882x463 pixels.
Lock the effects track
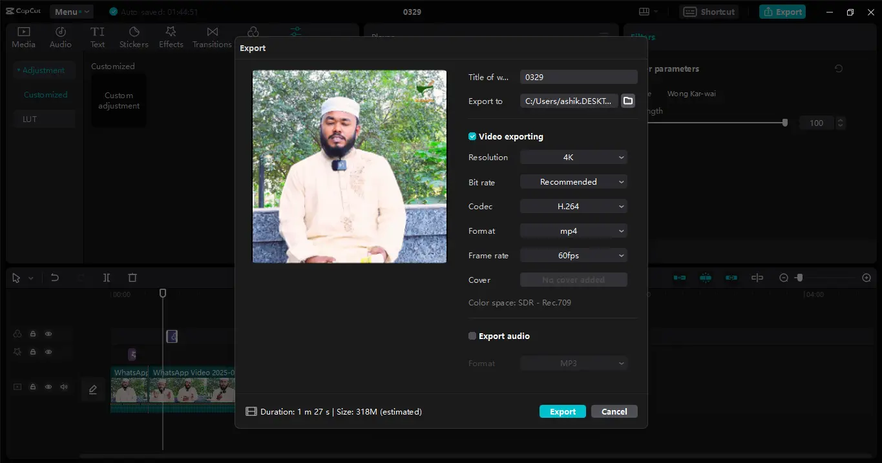32,352
